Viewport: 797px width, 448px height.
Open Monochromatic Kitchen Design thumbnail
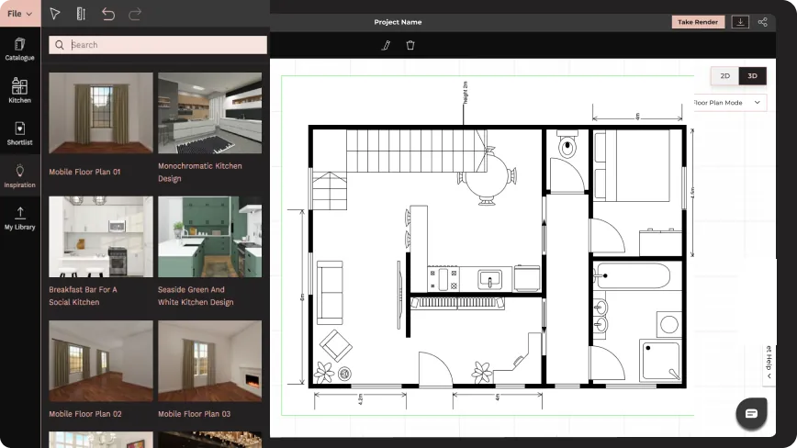[x=210, y=113]
